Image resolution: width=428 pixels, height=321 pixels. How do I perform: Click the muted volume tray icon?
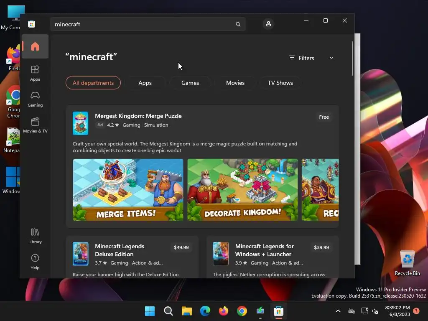(376, 311)
